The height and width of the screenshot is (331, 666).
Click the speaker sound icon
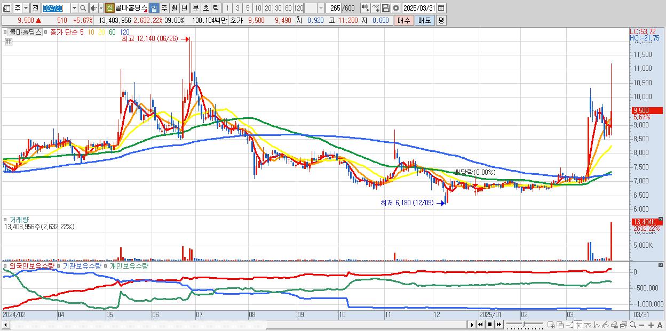point(93,8)
